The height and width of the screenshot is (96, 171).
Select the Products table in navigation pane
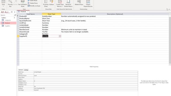8,23
